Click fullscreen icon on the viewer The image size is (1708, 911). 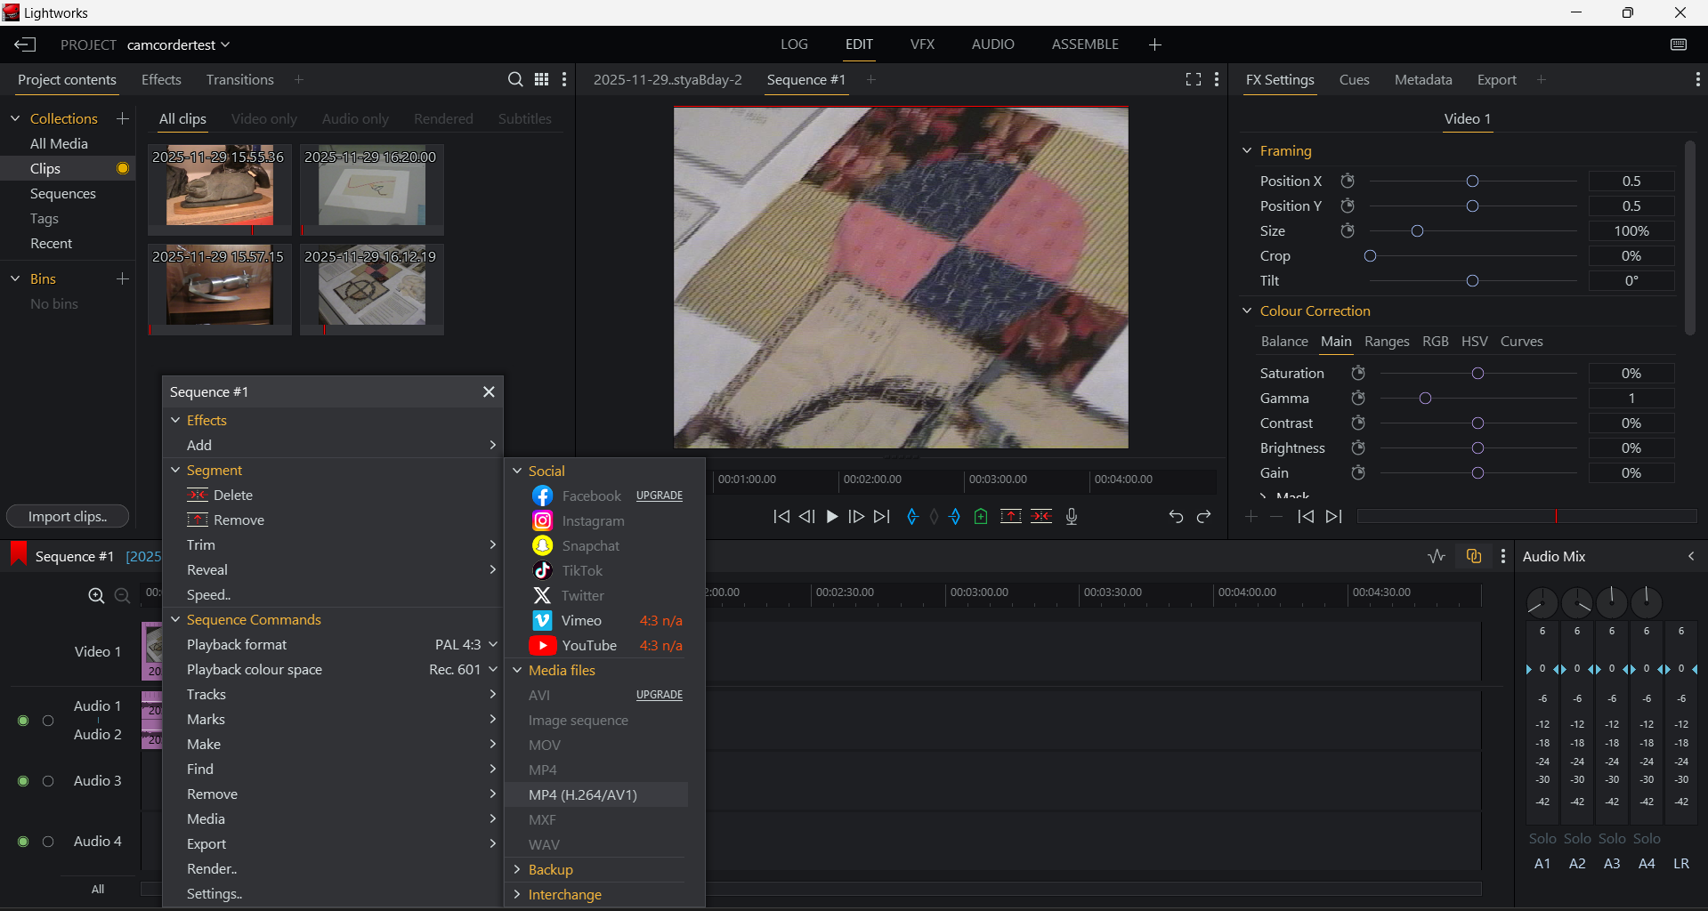[1194, 80]
